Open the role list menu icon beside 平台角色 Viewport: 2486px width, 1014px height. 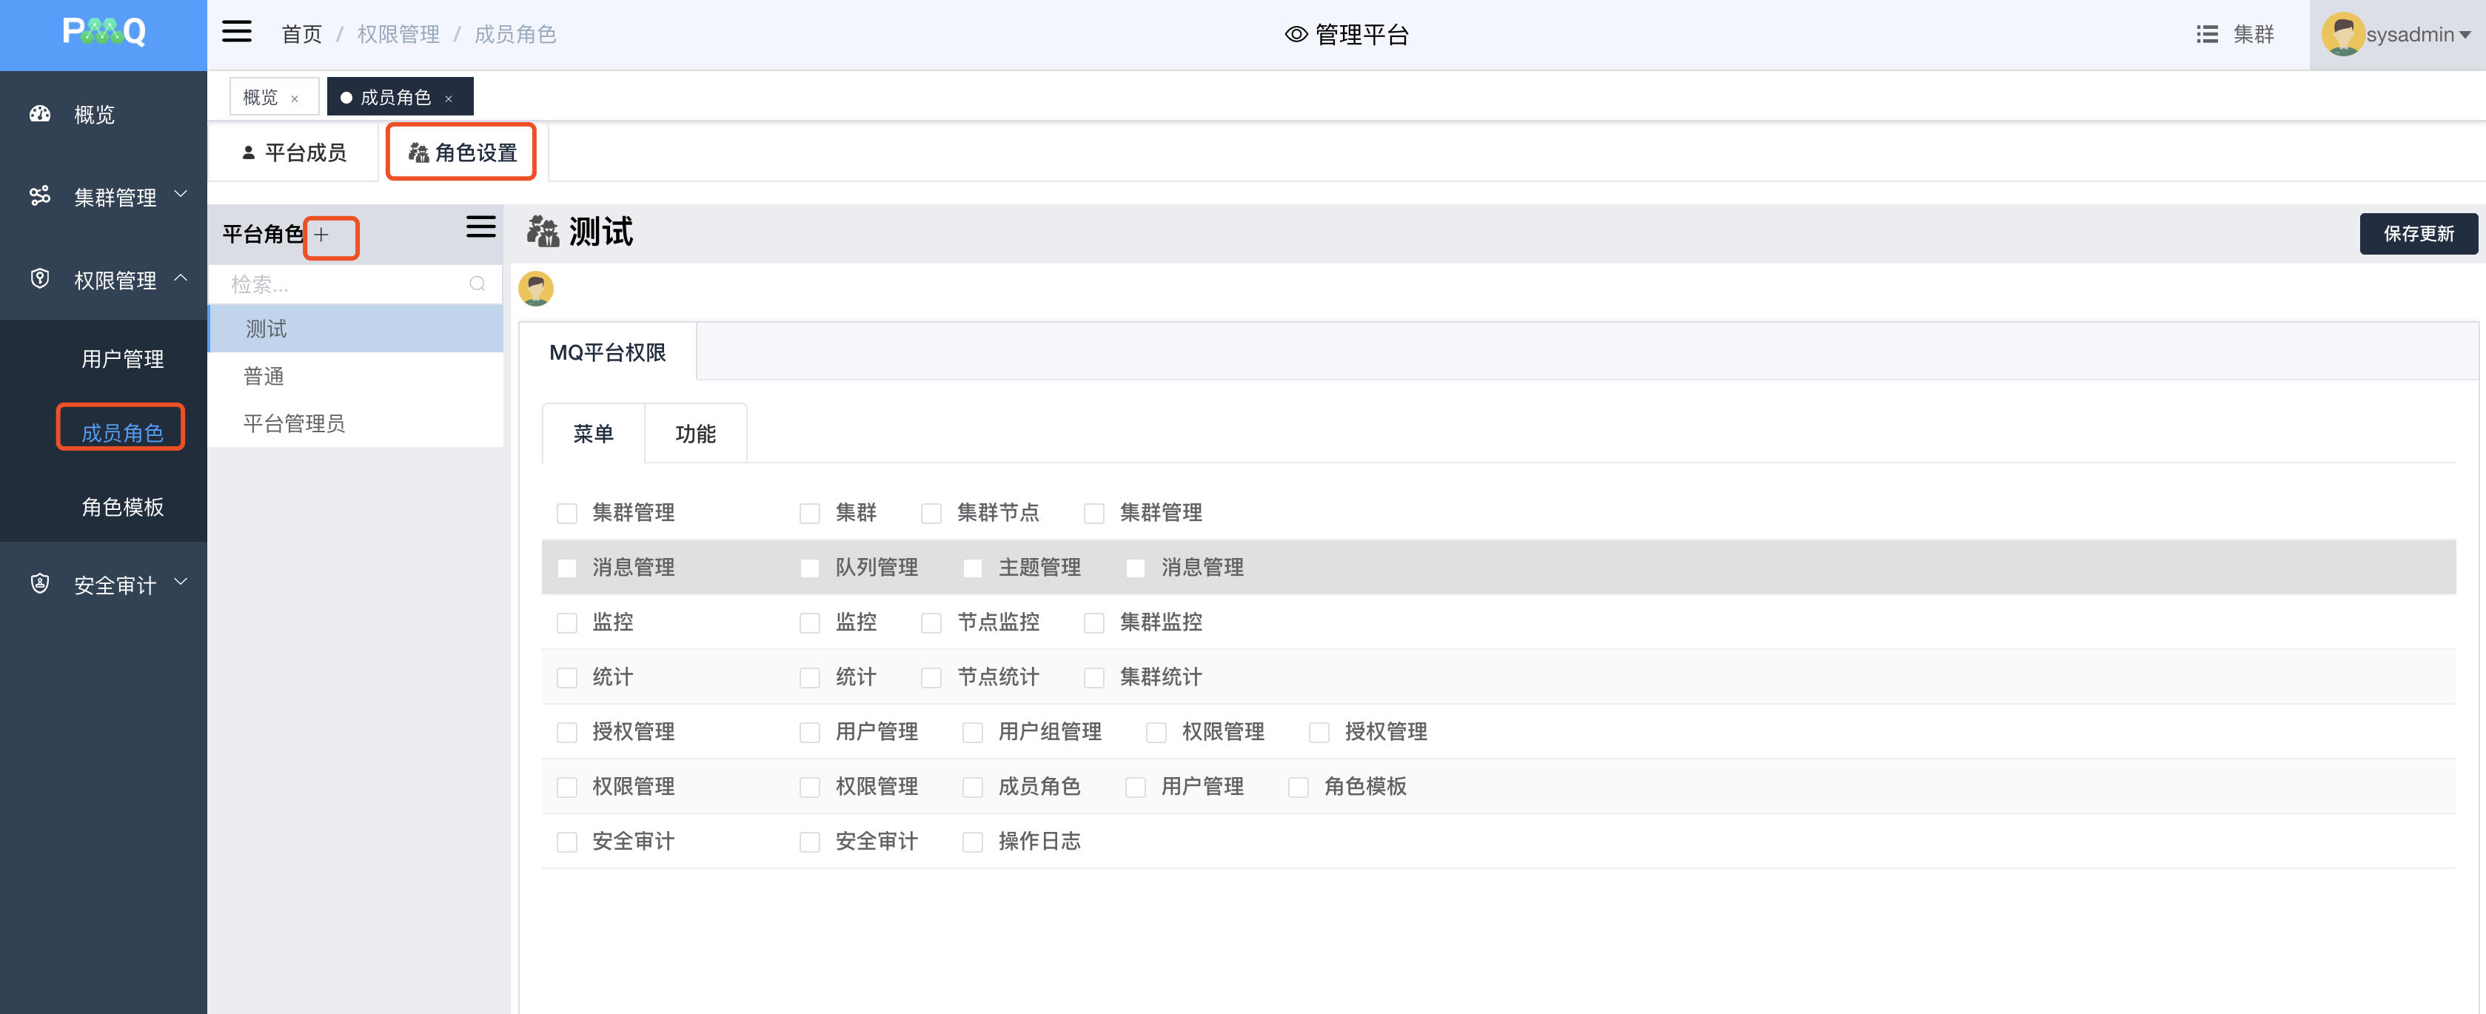point(480,226)
